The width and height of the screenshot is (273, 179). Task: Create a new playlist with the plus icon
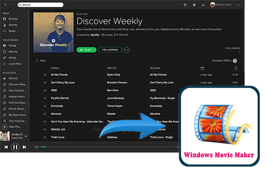(4, 127)
